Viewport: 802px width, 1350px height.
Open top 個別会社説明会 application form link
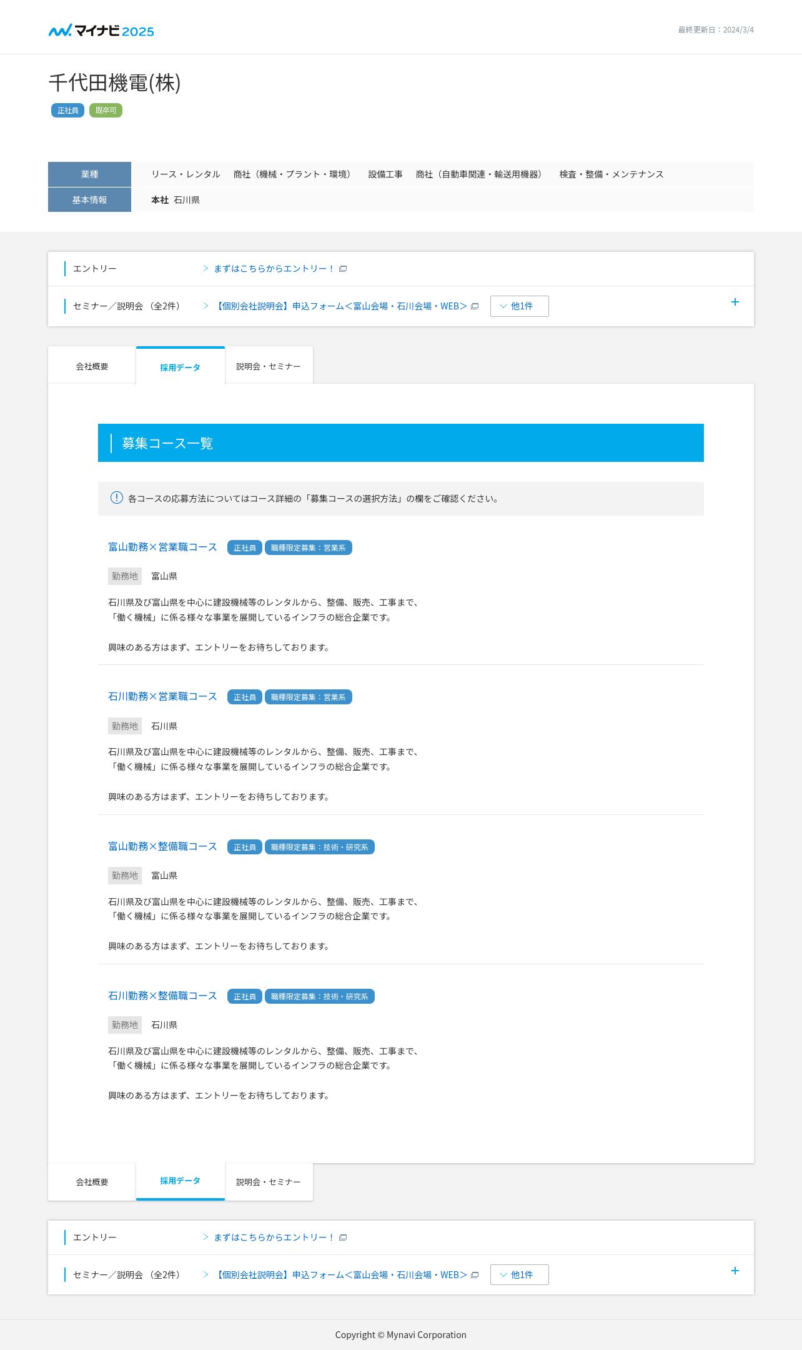point(341,306)
